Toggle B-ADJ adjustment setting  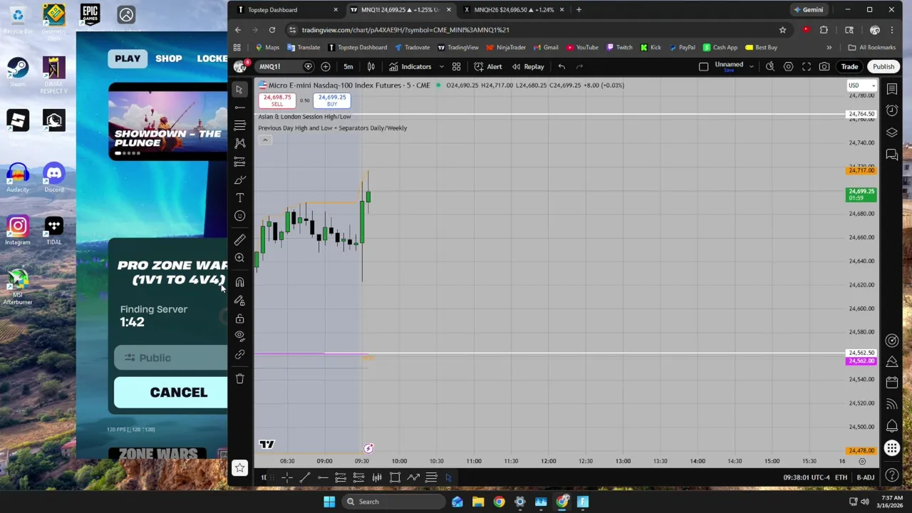pos(866,477)
